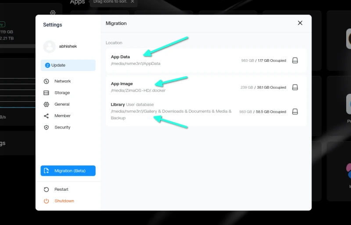
Task: Close the Settings dialog with the X
Action: click(300, 23)
